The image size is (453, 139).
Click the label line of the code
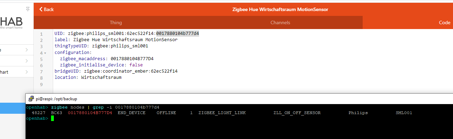click(116, 40)
